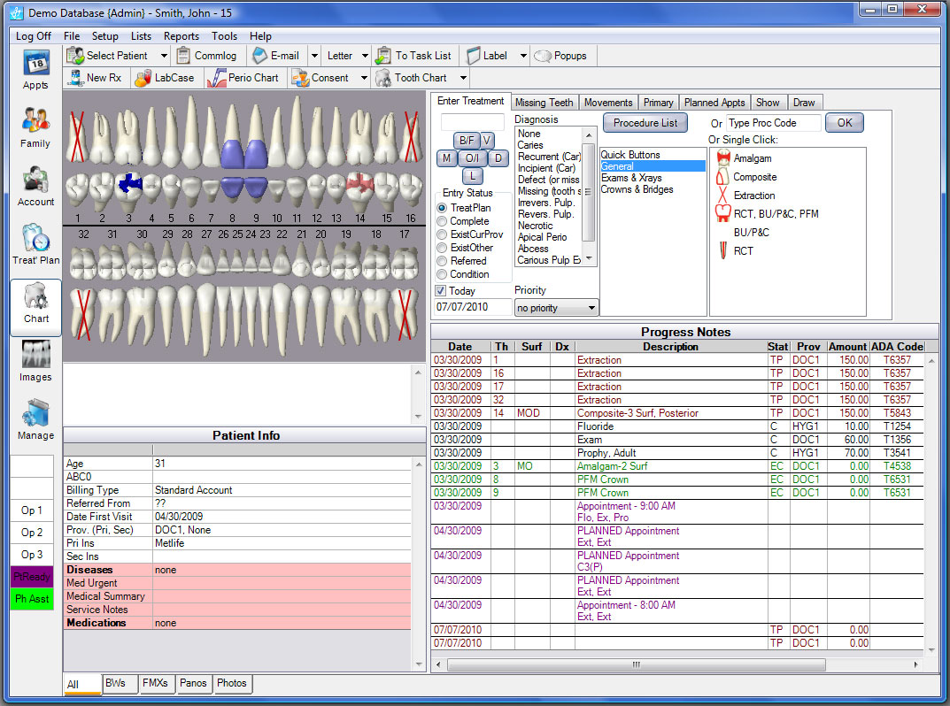950x706 pixels.
Task: Open the Images module
Action: tap(35, 361)
